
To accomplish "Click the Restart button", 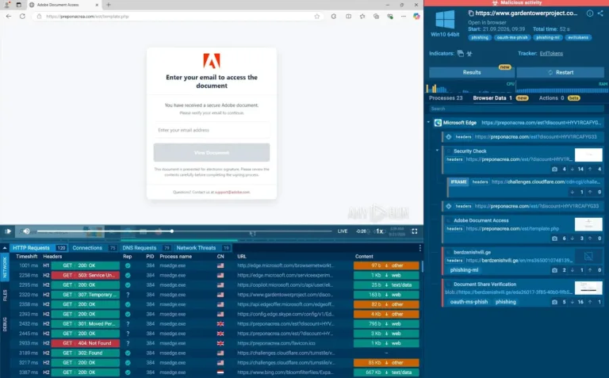I will coord(561,73).
